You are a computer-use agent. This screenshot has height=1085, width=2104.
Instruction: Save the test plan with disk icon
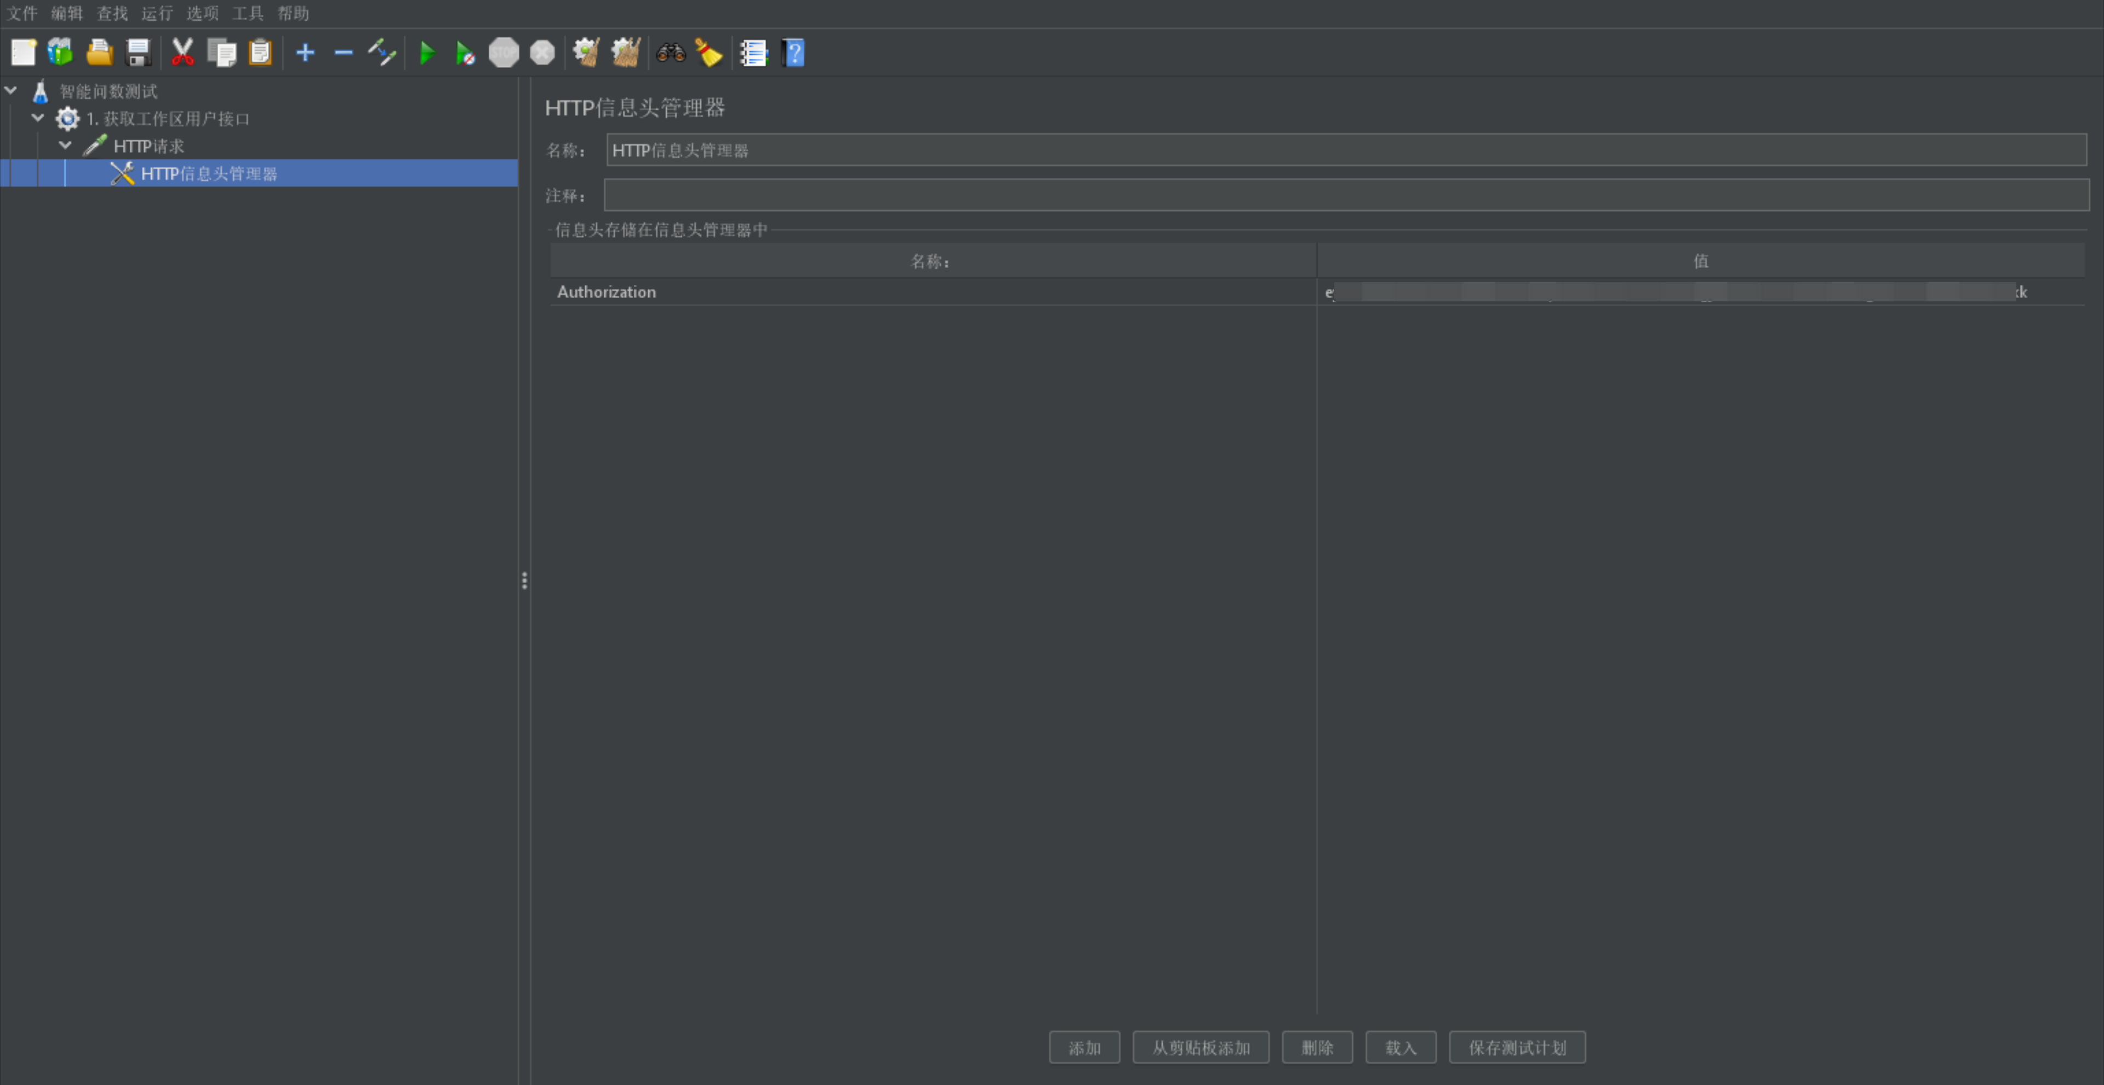click(x=139, y=53)
